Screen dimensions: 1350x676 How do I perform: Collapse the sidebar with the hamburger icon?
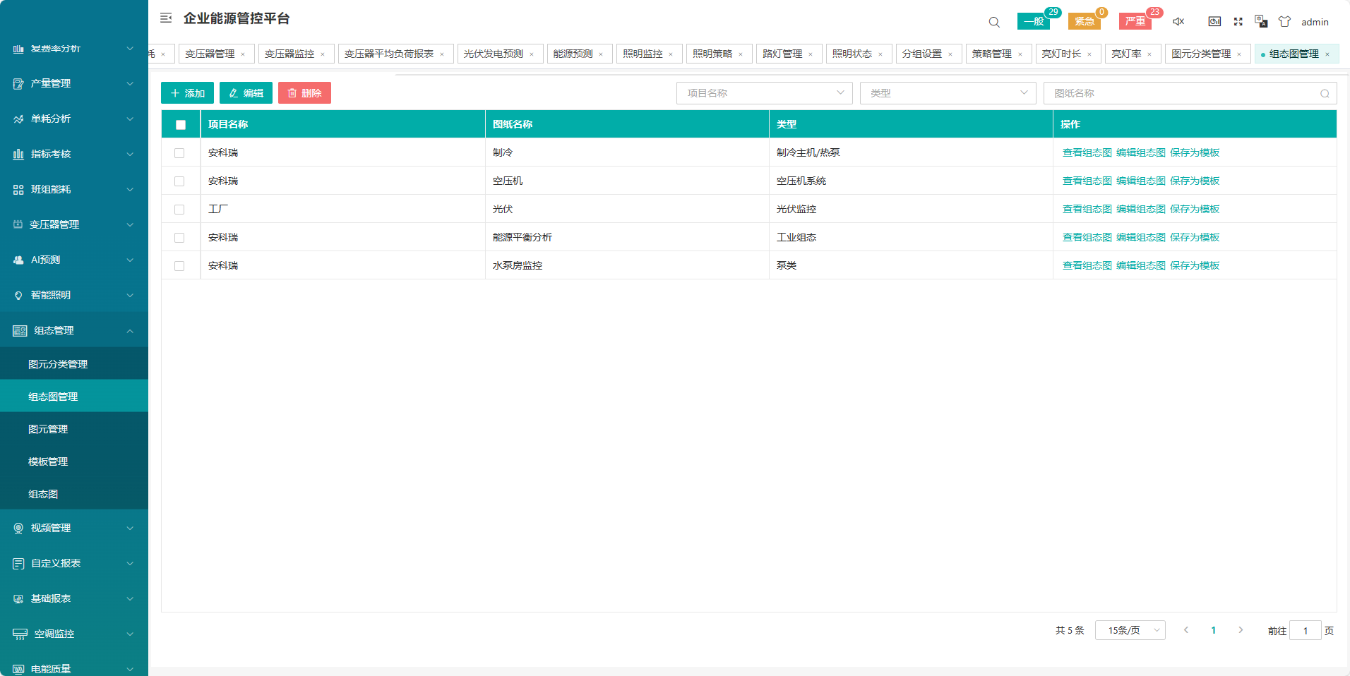tap(166, 18)
